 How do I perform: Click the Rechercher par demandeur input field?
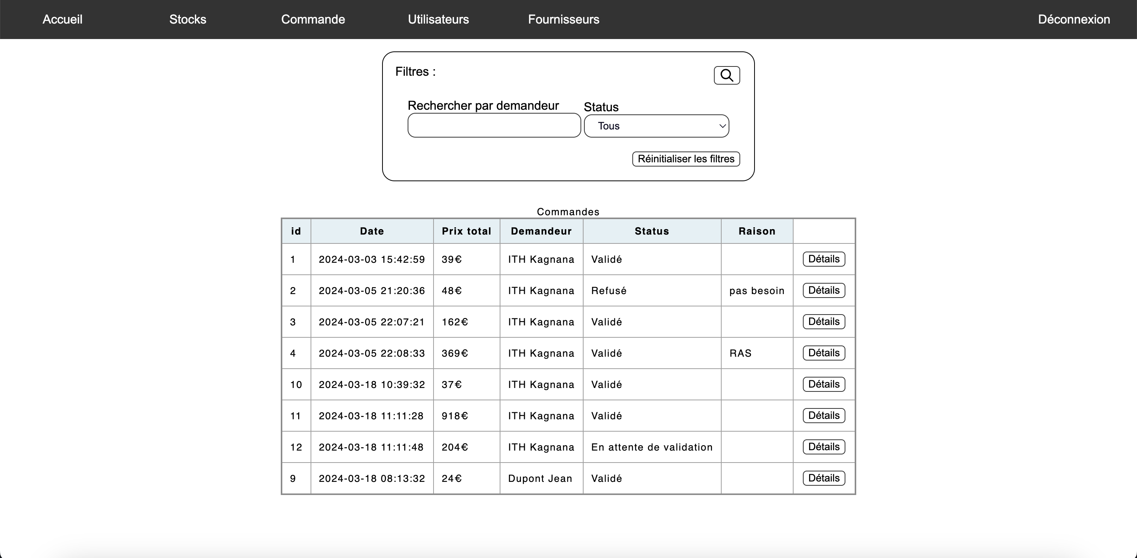click(x=494, y=125)
